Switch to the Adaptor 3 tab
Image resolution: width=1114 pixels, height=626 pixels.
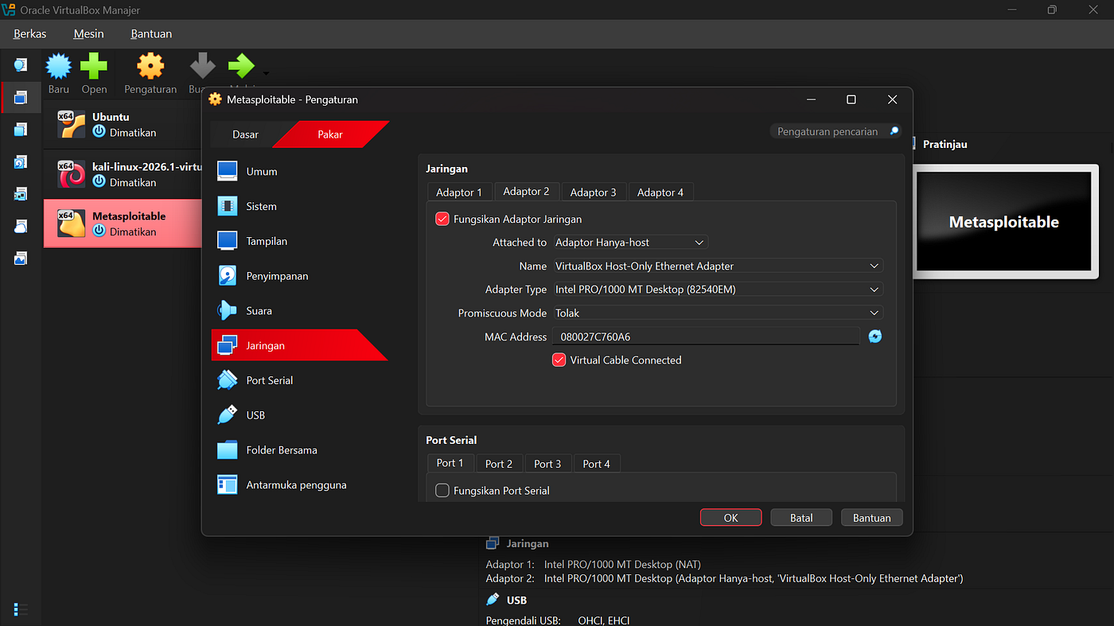point(593,192)
